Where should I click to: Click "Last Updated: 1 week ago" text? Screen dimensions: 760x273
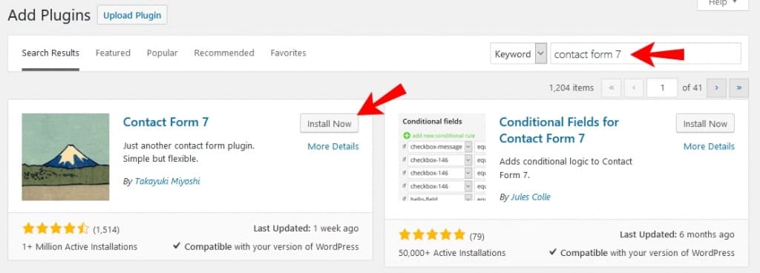coord(307,228)
